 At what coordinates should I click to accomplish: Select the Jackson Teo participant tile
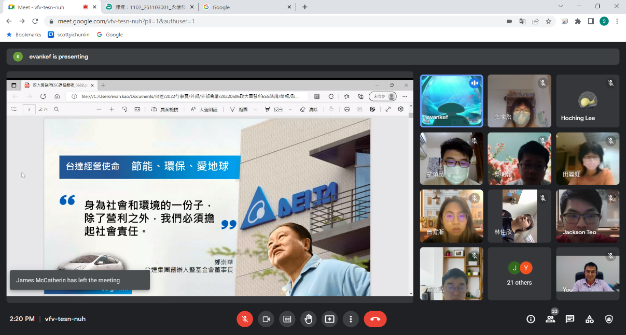(x=588, y=216)
